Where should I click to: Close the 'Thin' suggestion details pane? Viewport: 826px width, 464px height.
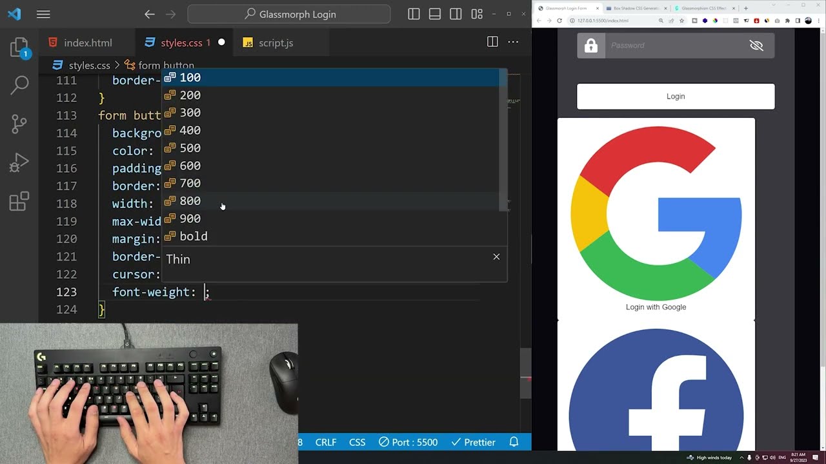[496, 256]
